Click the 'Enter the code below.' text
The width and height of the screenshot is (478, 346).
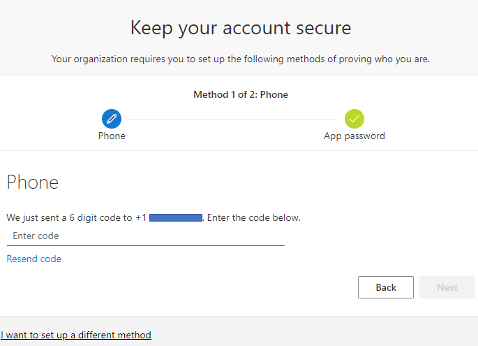pyautogui.click(x=254, y=218)
